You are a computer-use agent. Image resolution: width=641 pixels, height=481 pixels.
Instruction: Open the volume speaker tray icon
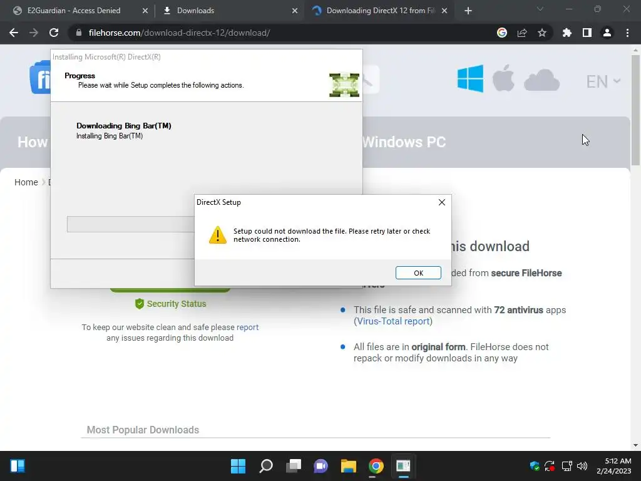(582, 466)
